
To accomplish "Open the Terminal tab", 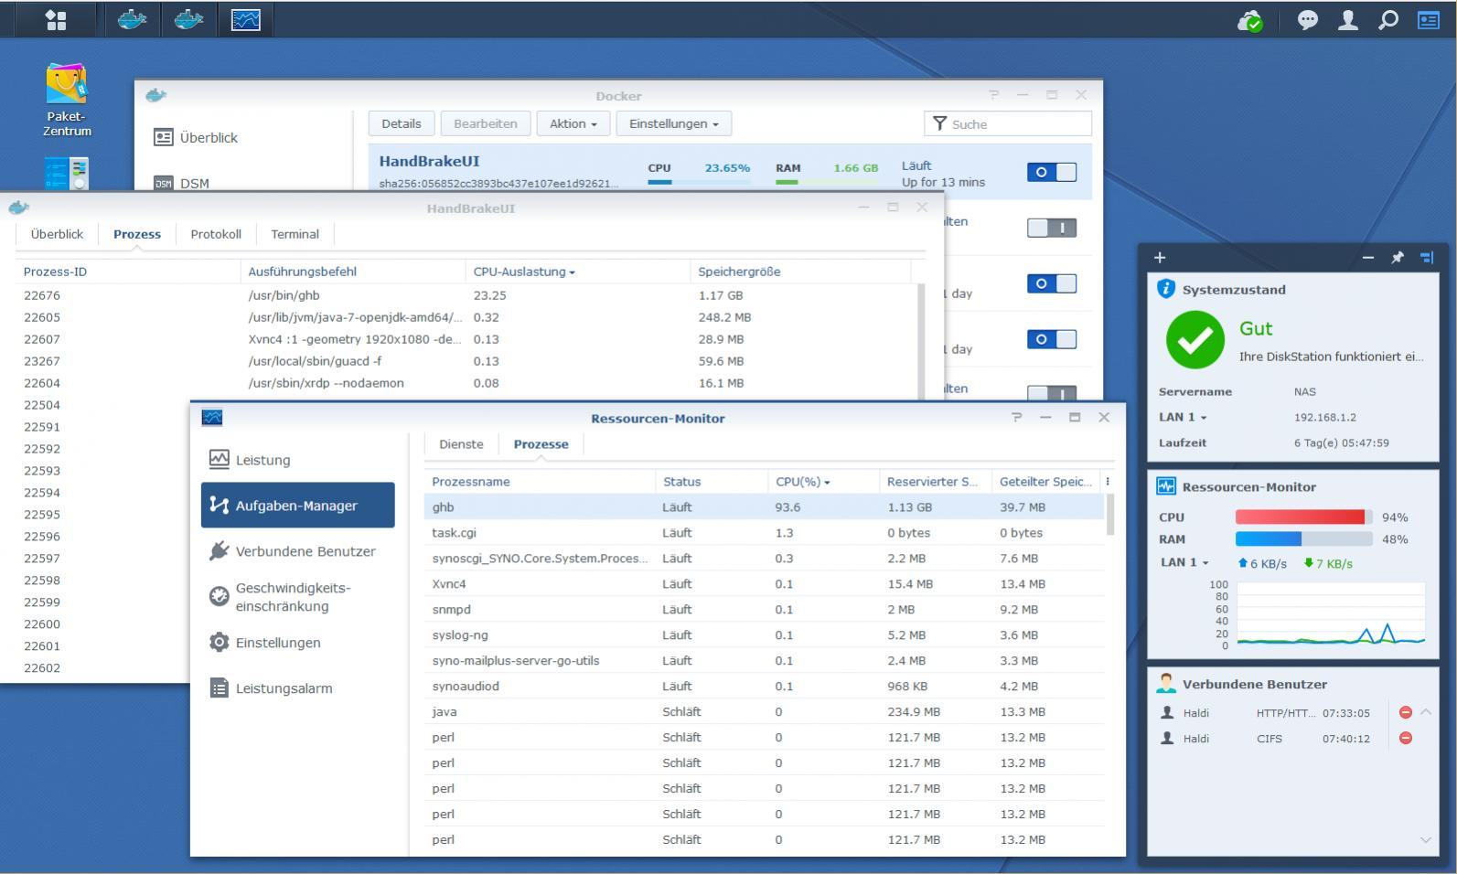I will 295,234.
